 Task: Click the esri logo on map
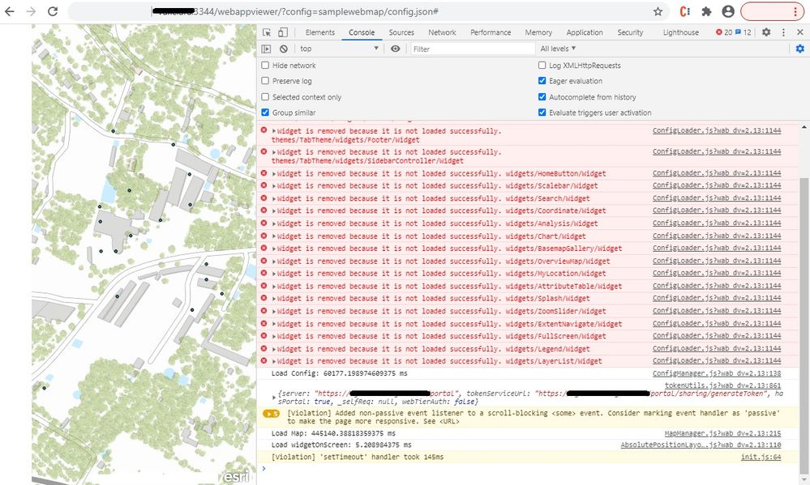236,477
